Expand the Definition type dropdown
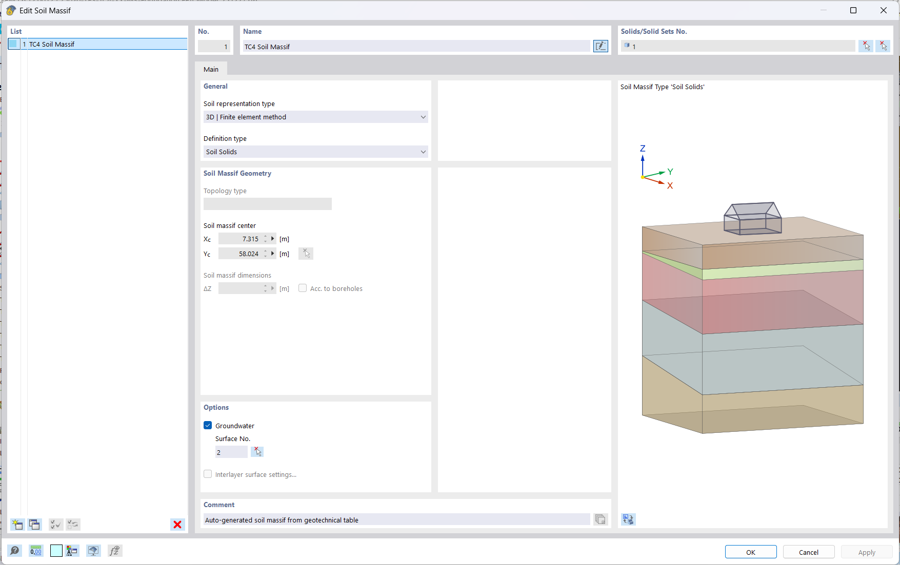Viewport: 900px width, 565px height. click(x=315, y=152)
